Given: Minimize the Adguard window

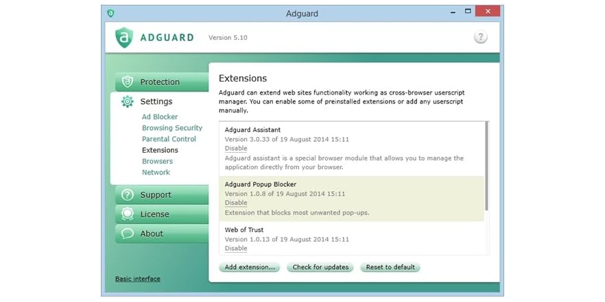Looking at the screenshot, I should (x=453, y=12).
